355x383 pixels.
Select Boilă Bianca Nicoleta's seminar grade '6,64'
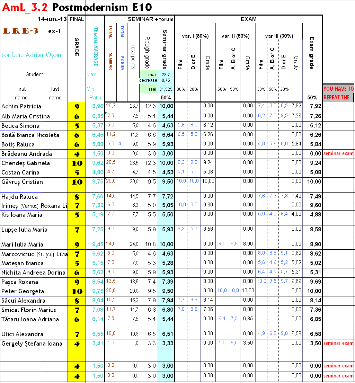click(x=168, y=135)
